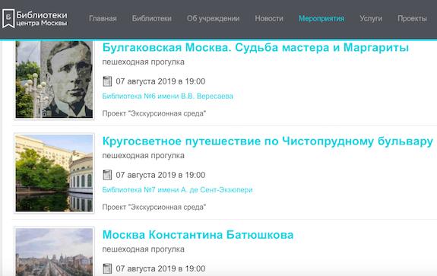Open Москва Константина Батюшкова event title
The width and height of the screenshot is (437, 276).
198,235
